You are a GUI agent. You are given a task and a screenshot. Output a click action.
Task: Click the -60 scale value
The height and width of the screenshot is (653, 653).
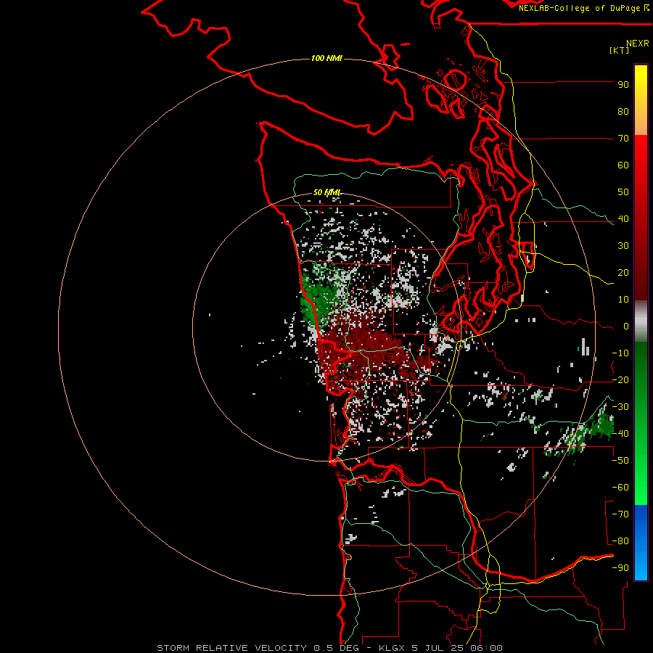click(620, 488)
